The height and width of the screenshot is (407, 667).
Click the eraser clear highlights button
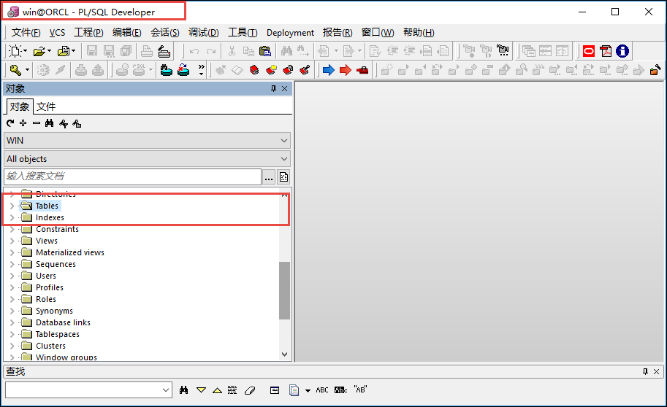coord(250,389)
